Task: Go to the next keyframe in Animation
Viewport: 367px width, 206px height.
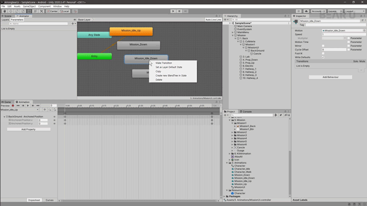Action: pyautogui.click(x=33, y=106)
